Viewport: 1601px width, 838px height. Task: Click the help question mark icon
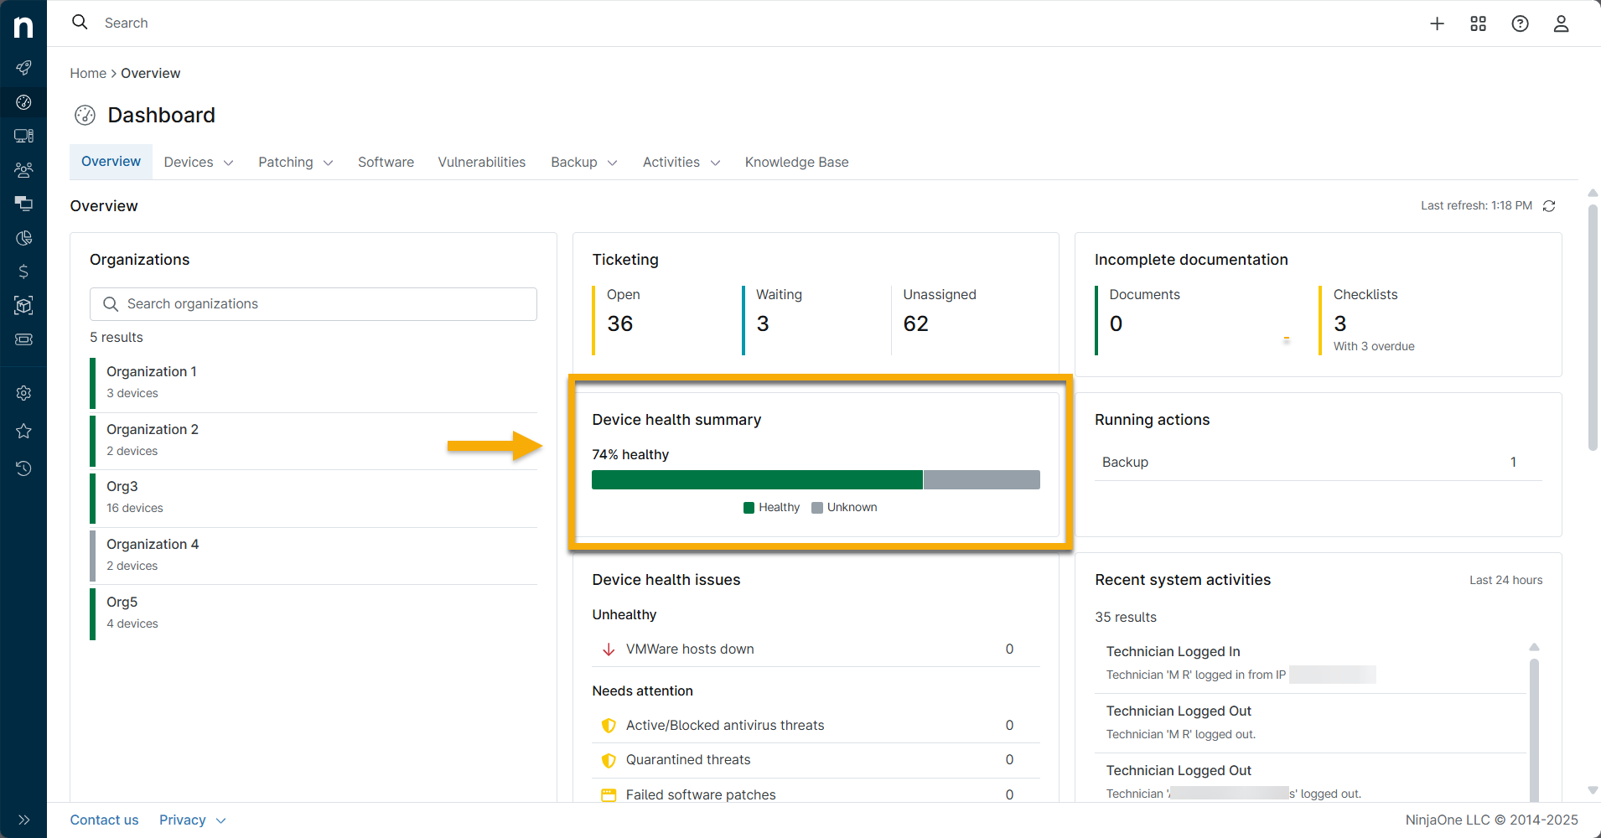point(1520,23)
